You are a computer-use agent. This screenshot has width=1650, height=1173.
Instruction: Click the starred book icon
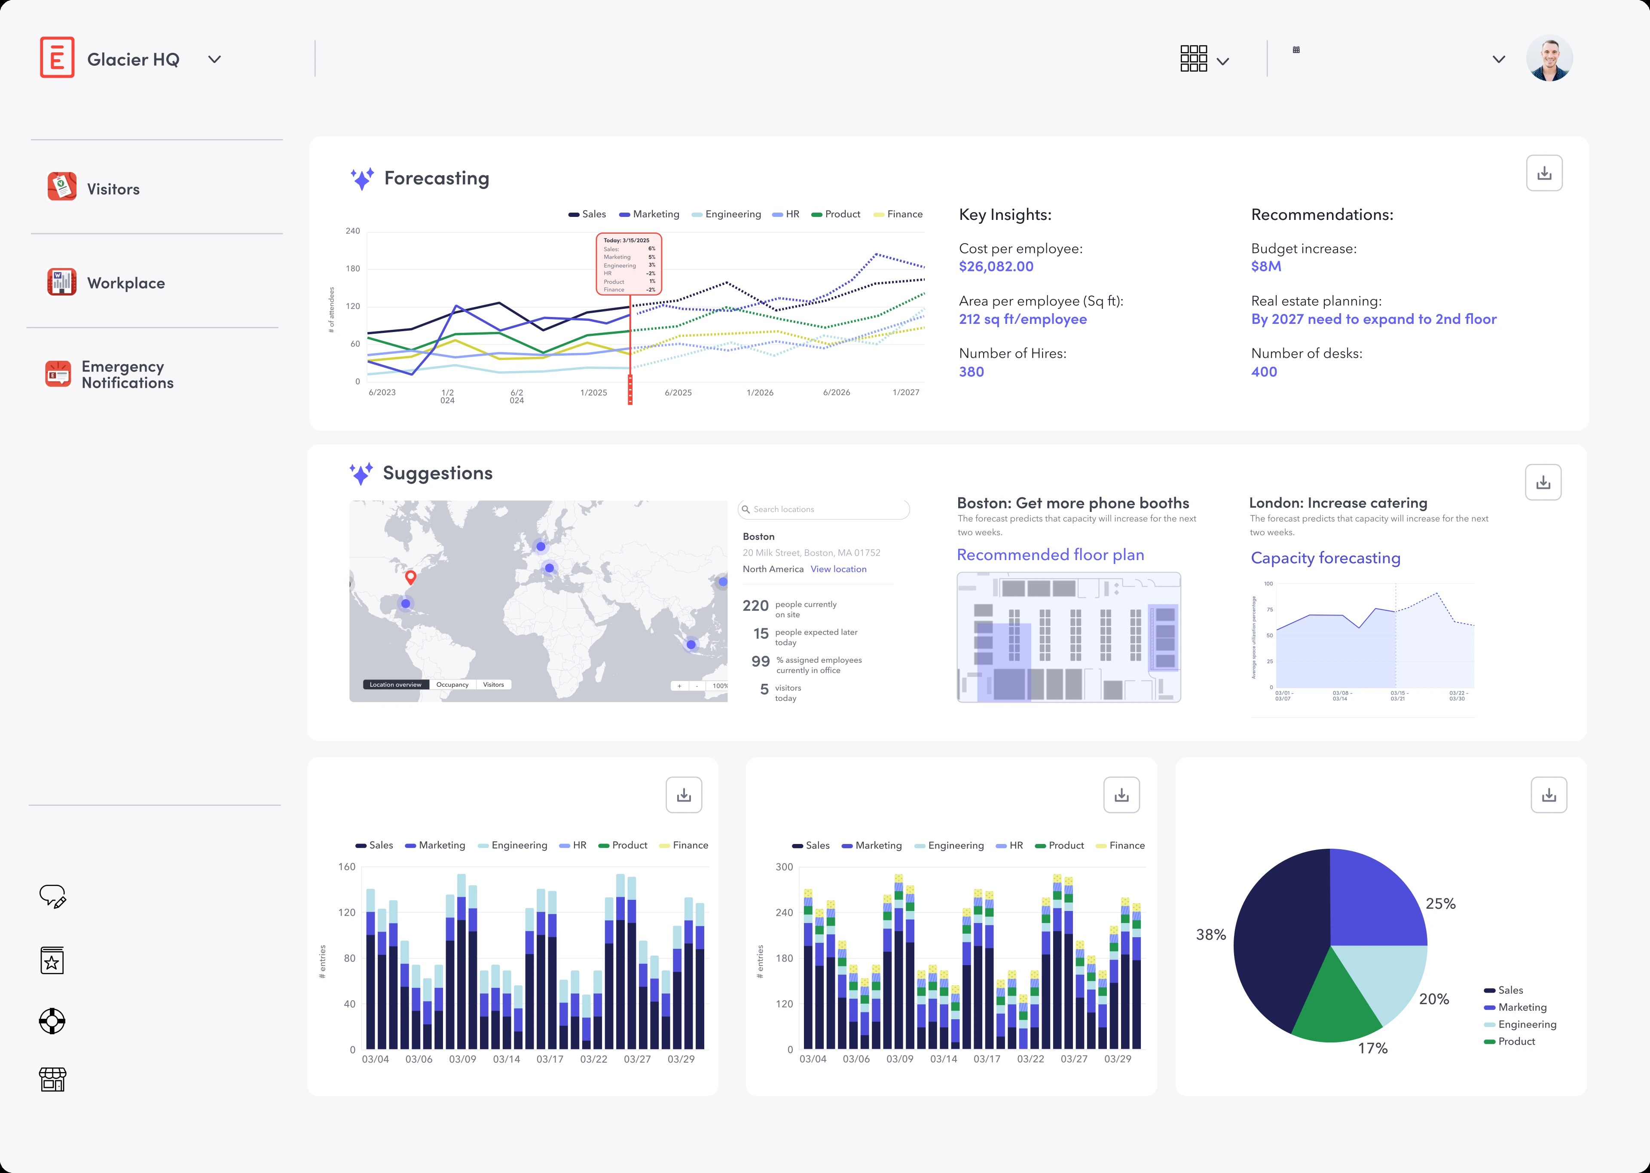(52, 960)
